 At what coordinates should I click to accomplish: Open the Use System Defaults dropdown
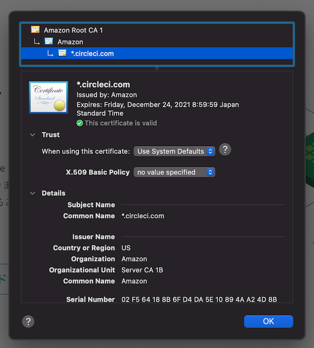(x=174, y=151)
